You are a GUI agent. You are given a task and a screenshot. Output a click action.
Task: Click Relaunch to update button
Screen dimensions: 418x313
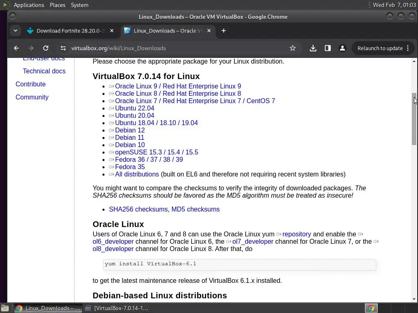[380, 48]
